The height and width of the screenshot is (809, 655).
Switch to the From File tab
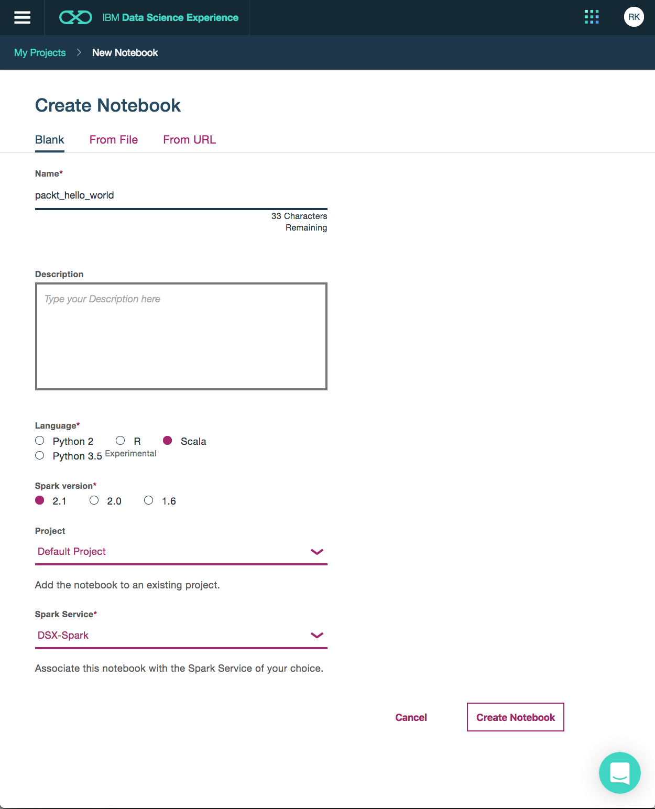(114, 140)
